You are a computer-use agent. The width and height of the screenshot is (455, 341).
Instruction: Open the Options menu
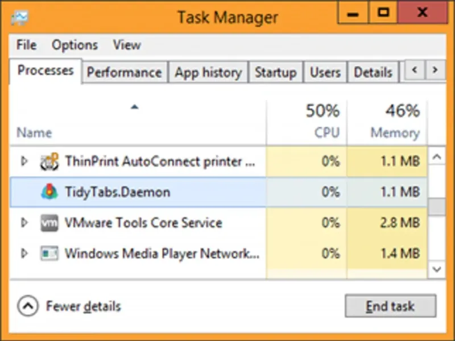[x=75, y=45]
